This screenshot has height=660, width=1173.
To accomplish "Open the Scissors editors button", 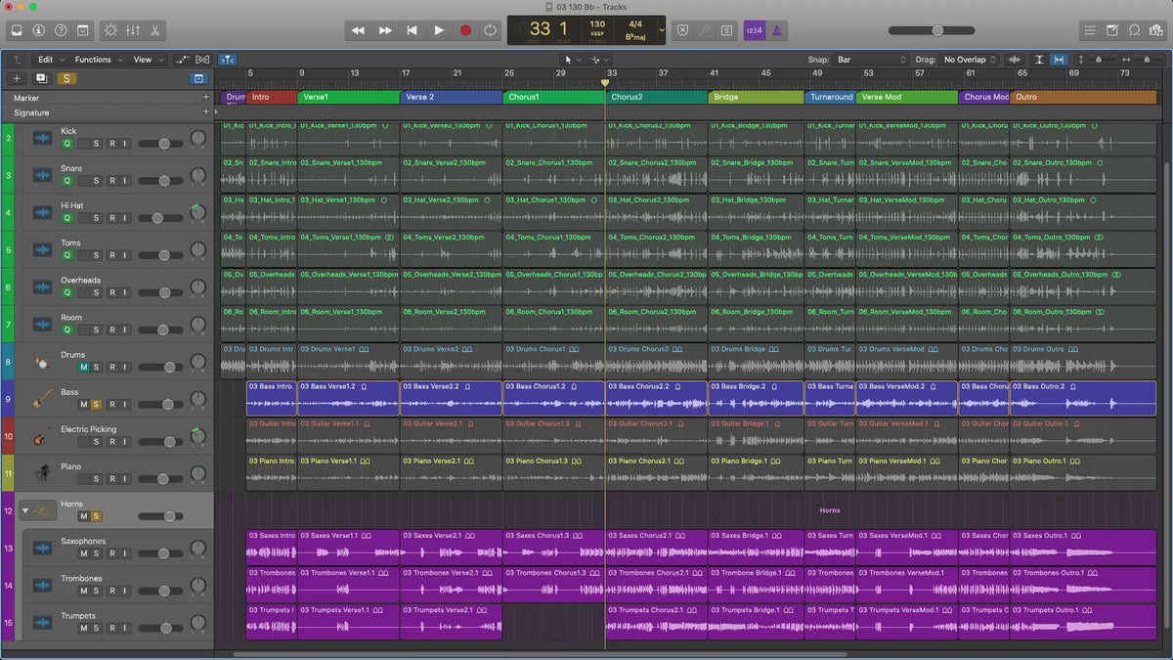I will click(x=154, y=30).
